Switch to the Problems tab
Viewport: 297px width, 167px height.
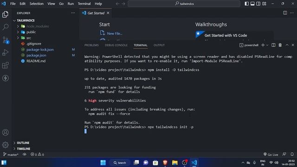pos(91,45)
